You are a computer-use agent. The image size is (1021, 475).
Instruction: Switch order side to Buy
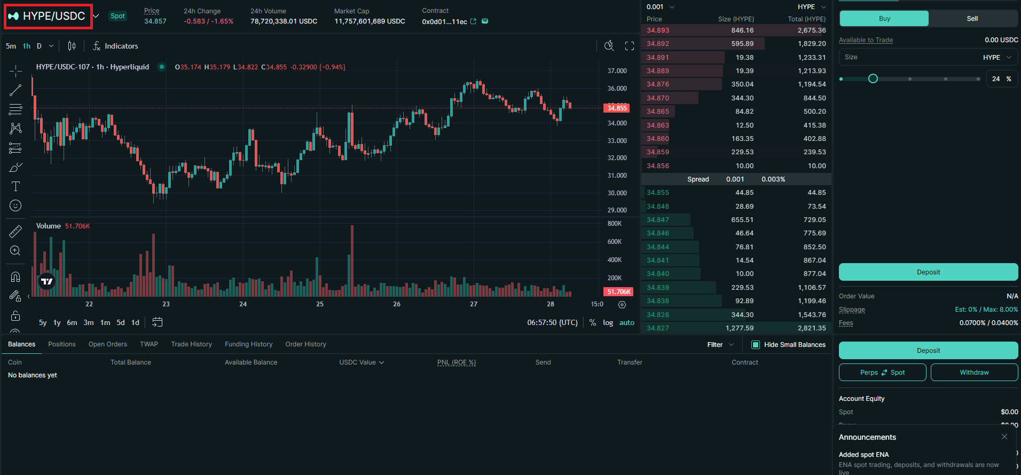[884, 18]
